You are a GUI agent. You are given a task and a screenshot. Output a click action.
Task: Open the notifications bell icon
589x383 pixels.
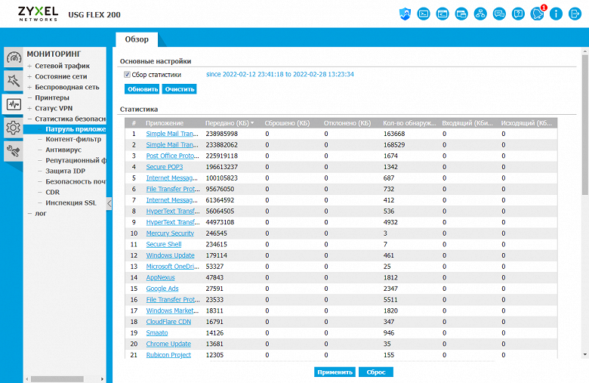click(x=538, y=14)
